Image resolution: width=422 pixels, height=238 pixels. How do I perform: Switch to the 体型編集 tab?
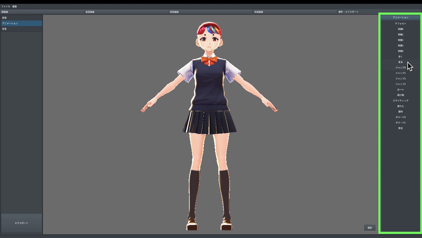click(211, 12)
